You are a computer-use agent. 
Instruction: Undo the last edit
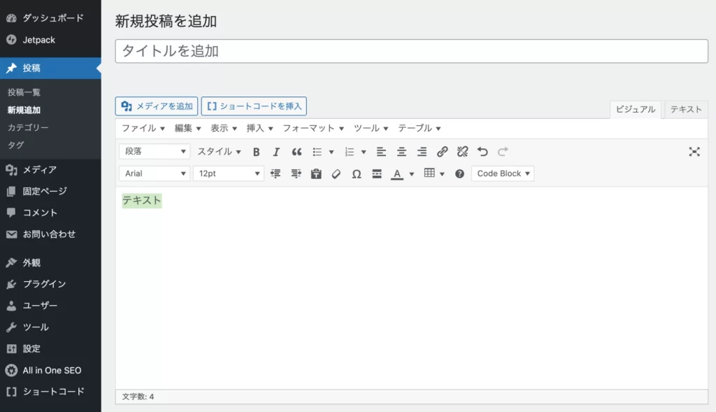[482, 152]
